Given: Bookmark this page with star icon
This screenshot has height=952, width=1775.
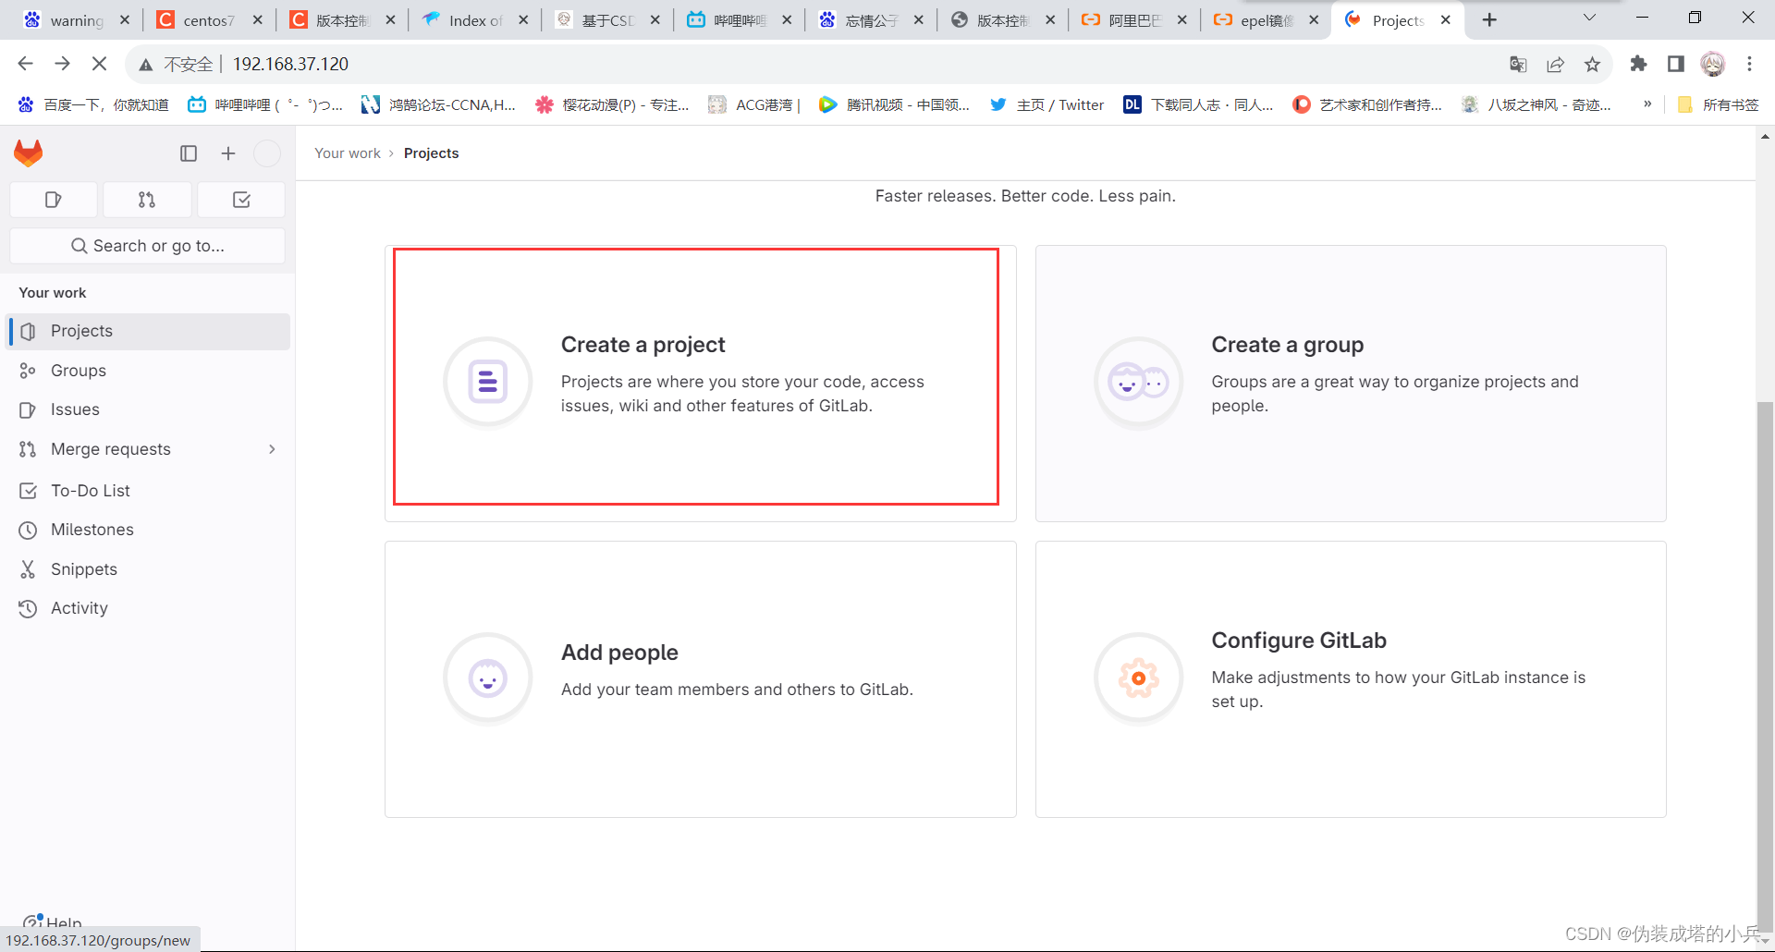Looking at the screenshot, I should coord(1592,64).
